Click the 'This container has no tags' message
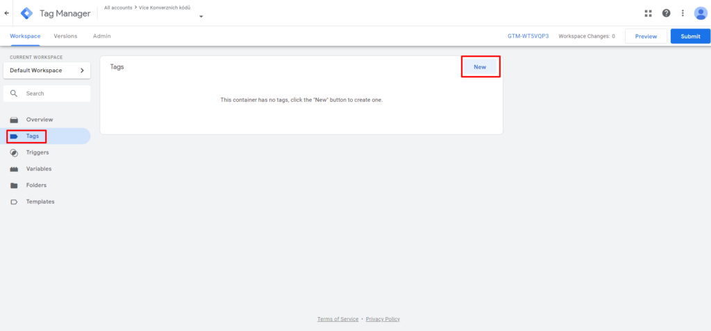This screenshot has height=331, width=711. point(301,100)
